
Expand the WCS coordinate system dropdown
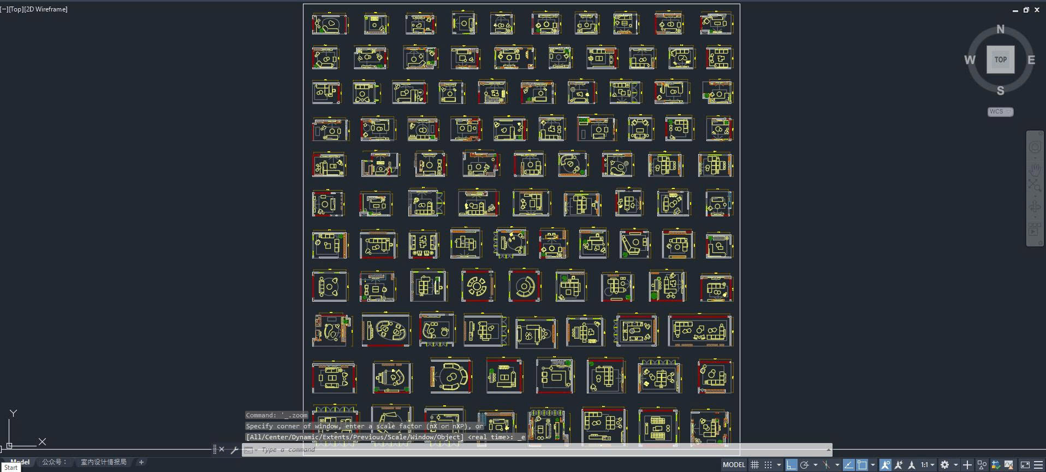pyautogui.click(x=1000, y=111)
